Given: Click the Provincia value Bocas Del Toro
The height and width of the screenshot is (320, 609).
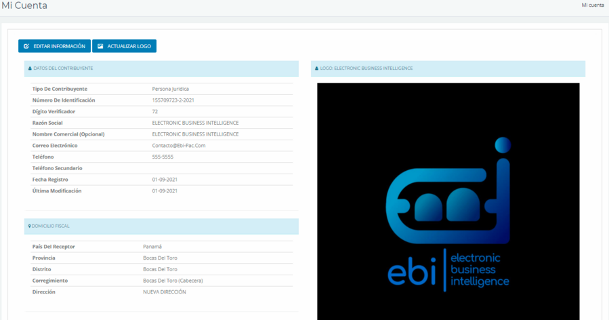Looking at the screenshot, I should click(x=160, y=258).
